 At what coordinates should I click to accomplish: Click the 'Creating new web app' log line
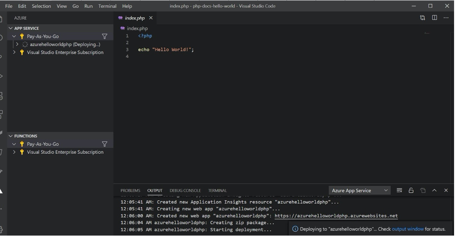coord(200,209)
